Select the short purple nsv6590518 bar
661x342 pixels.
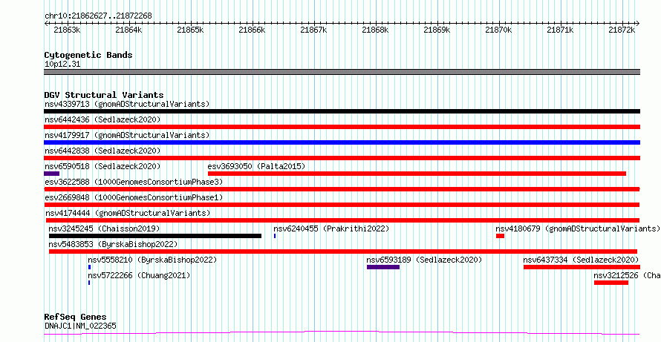coord(51,174)
